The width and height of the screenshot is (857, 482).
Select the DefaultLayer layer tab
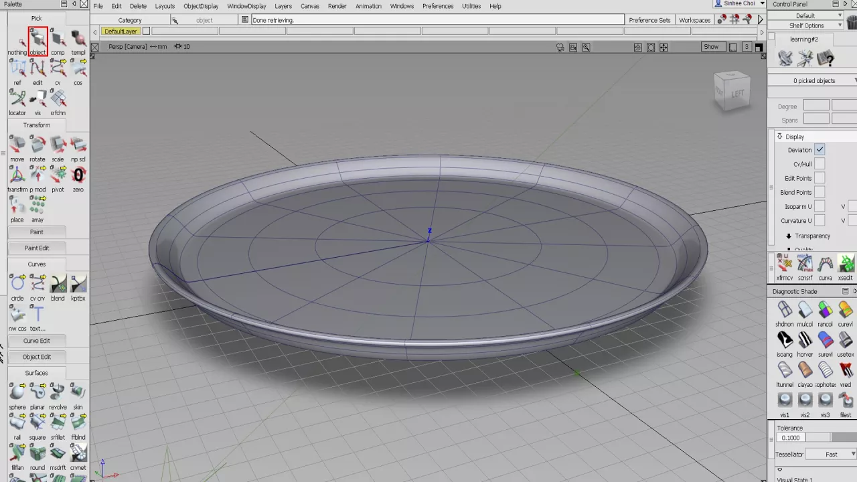(121, 31)
